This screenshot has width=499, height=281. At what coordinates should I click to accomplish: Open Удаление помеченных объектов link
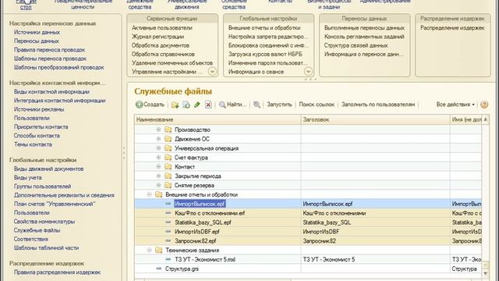point(172,63)
